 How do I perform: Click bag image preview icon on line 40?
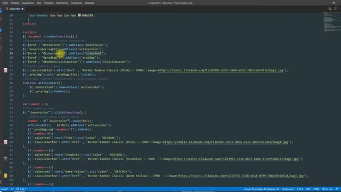(x=6, y=142)
